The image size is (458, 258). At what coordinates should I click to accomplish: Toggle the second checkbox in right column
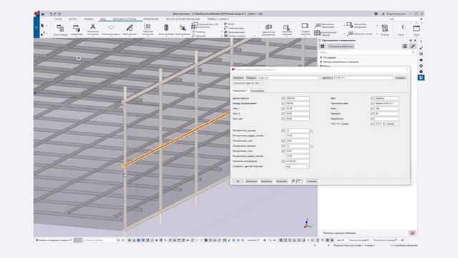372,103
